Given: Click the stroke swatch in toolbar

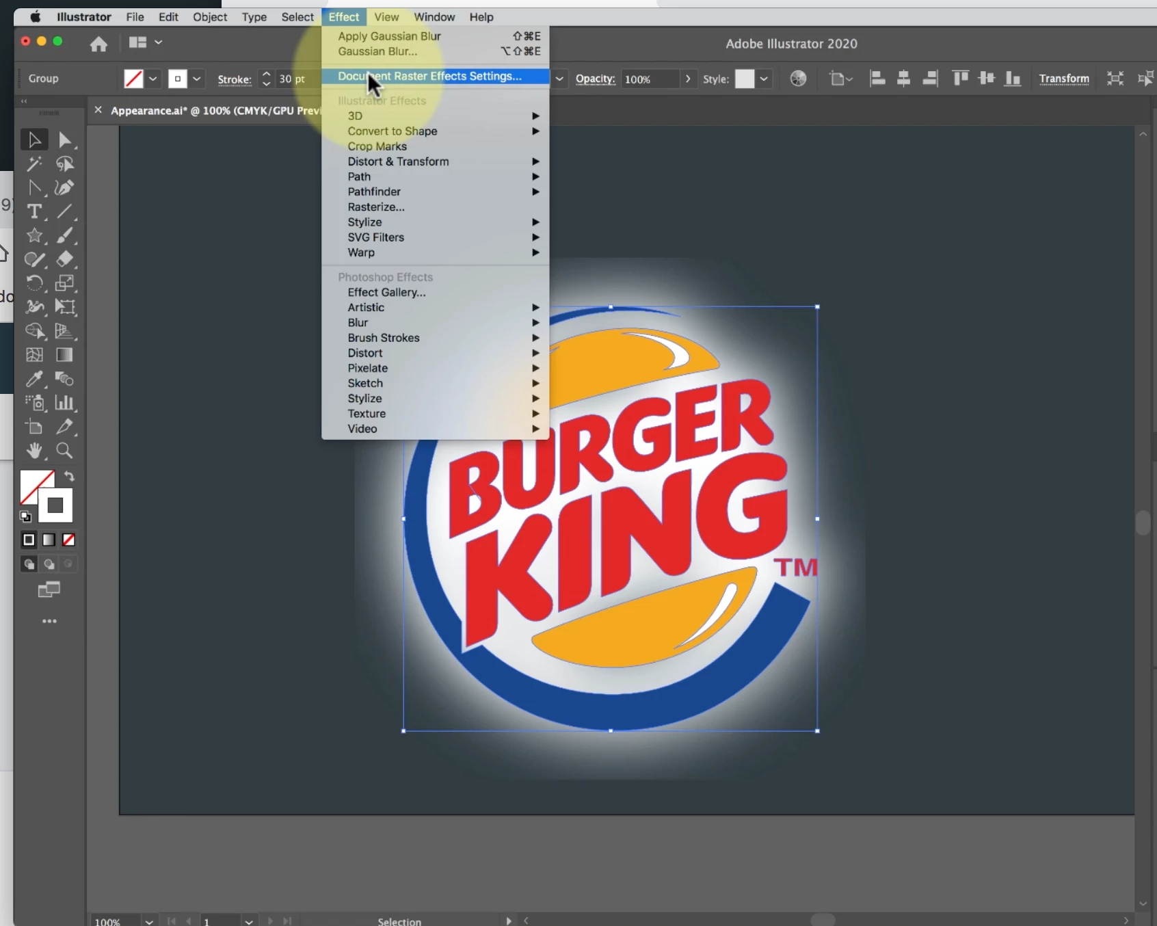Looking at the screenshot, I should [55, 506].
